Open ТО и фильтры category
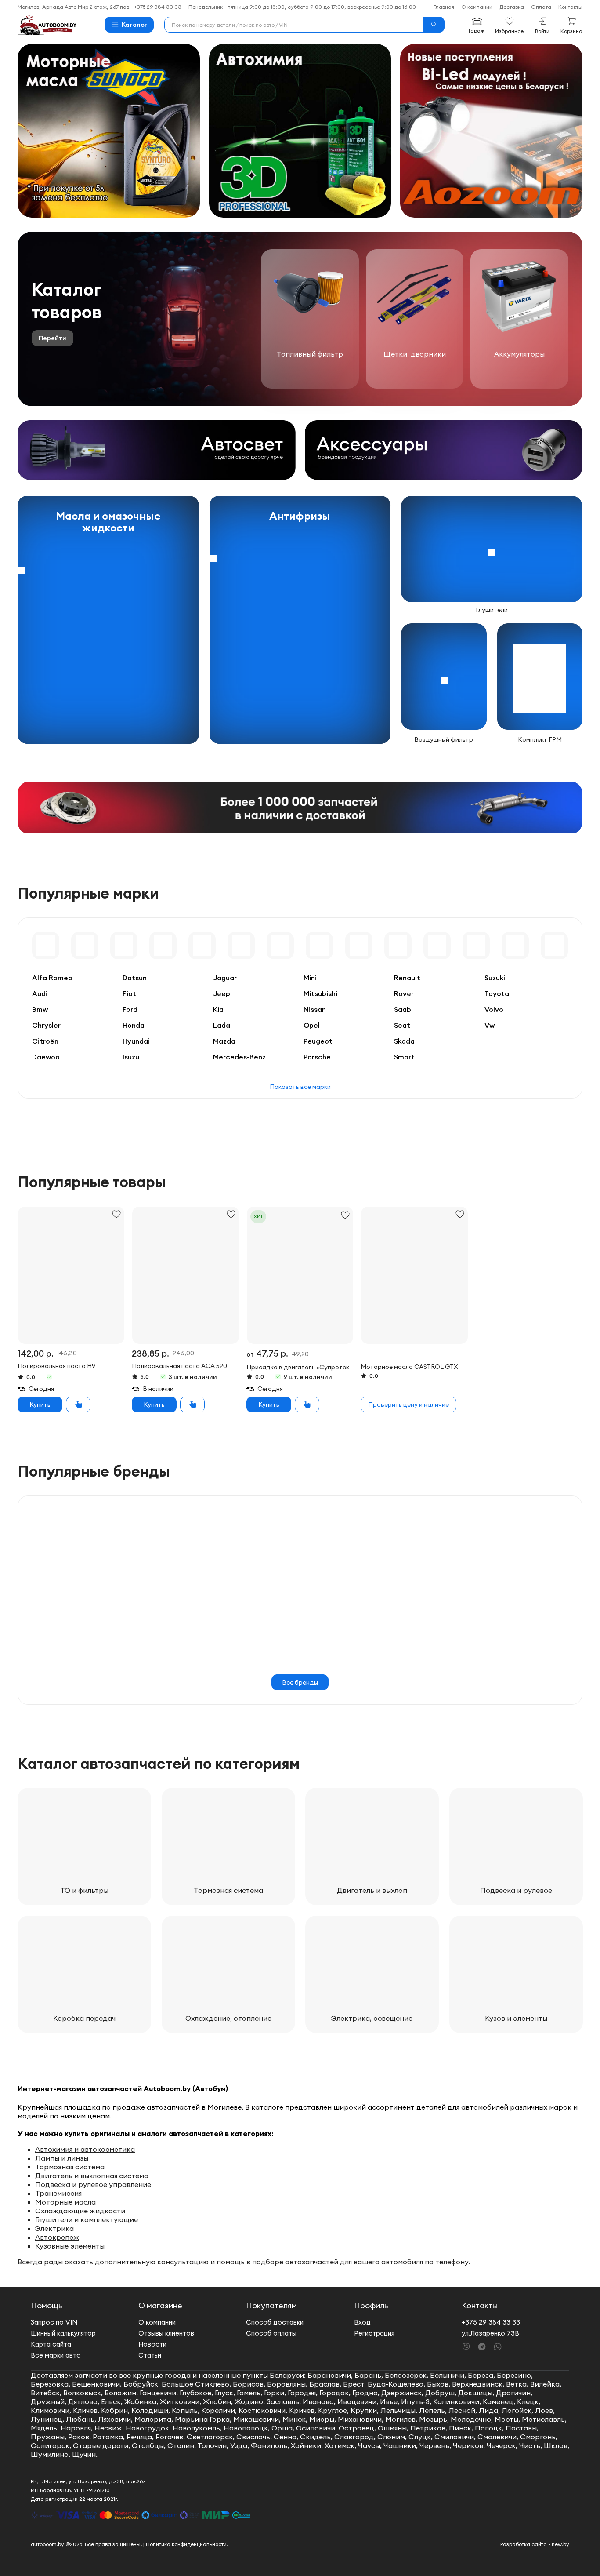The width and height of the screenshot is (600, 2576). (x=84, y=1845)
